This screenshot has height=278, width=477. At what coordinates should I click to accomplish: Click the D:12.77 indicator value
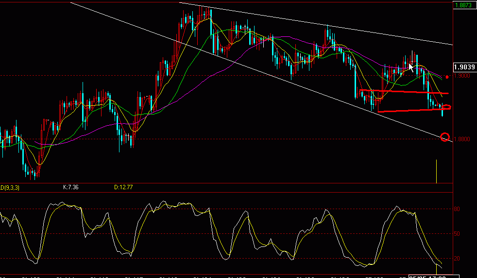[x=123, y=187]
